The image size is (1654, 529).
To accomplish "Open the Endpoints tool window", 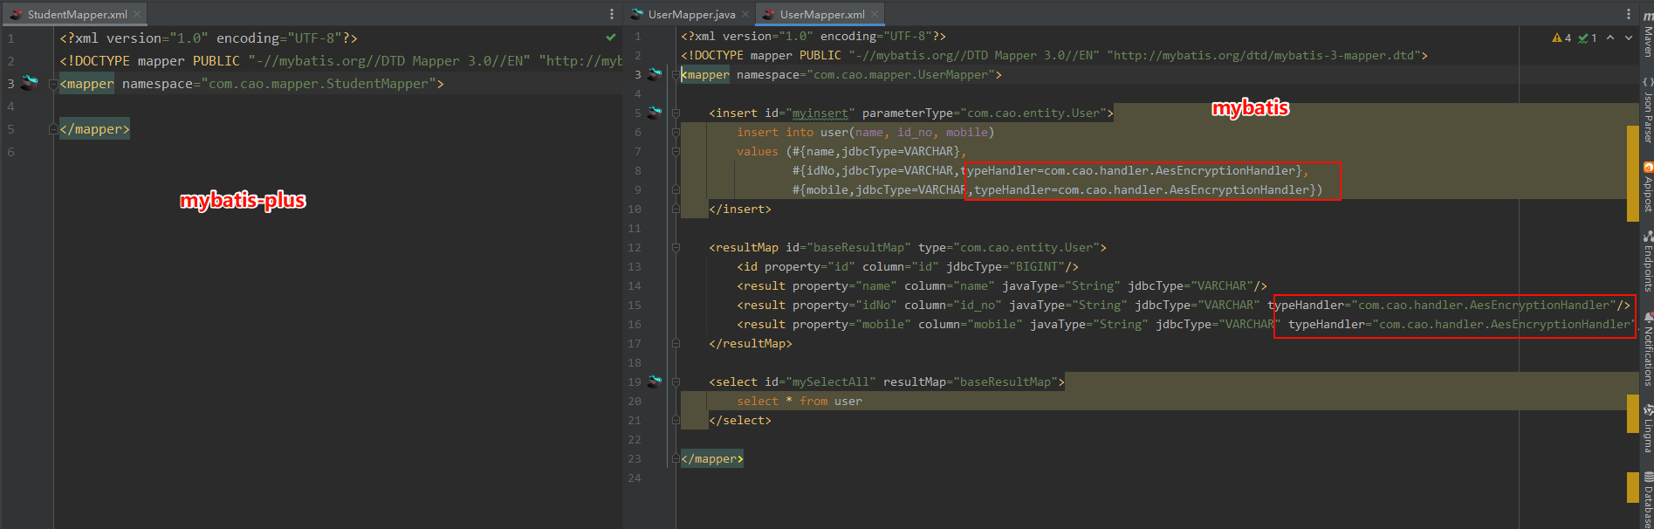I will (1647, 261).
